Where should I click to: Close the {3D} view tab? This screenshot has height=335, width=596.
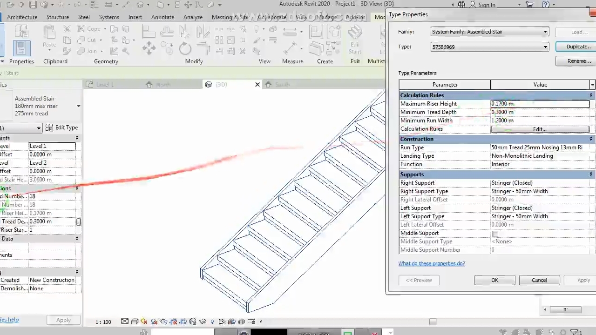pyautogui.click(x=257, y=85)
